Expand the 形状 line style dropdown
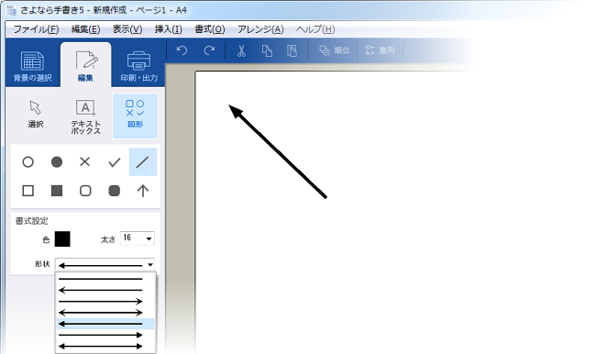 pyautogui.click(x=105, y=265)
